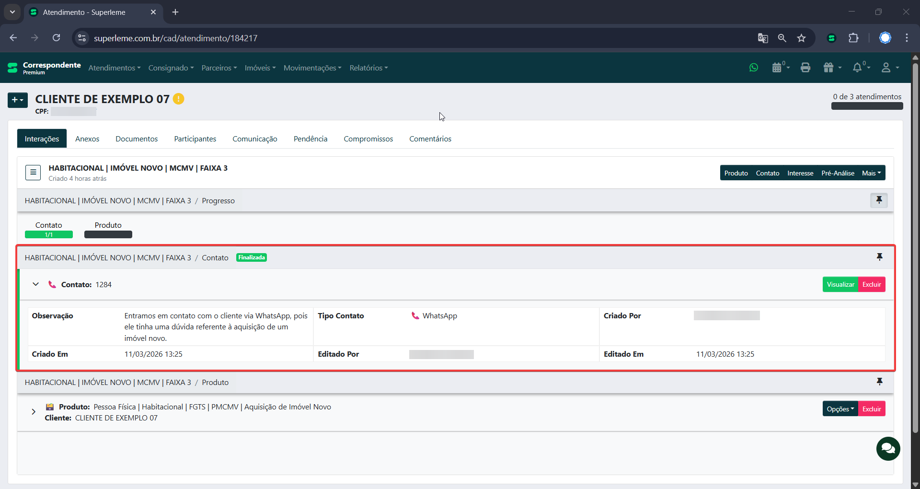
Task: Click the list icon beside HABITACIONAL title
Action: (33, 172)
